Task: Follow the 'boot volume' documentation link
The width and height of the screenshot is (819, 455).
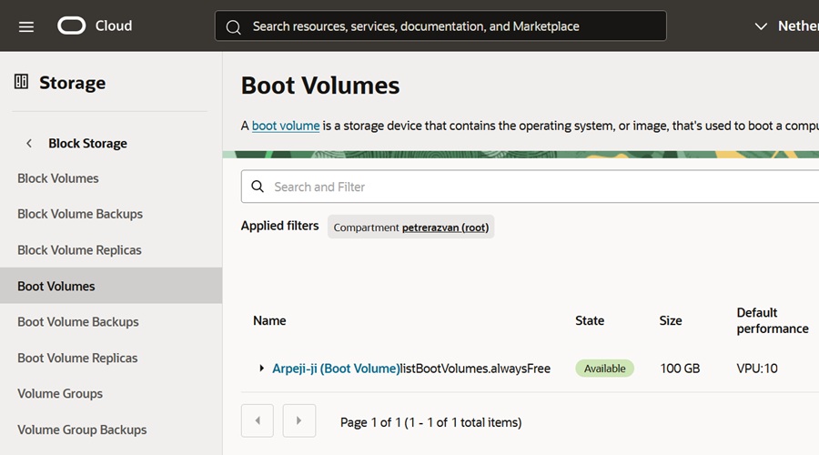Action: pos(286,126)
